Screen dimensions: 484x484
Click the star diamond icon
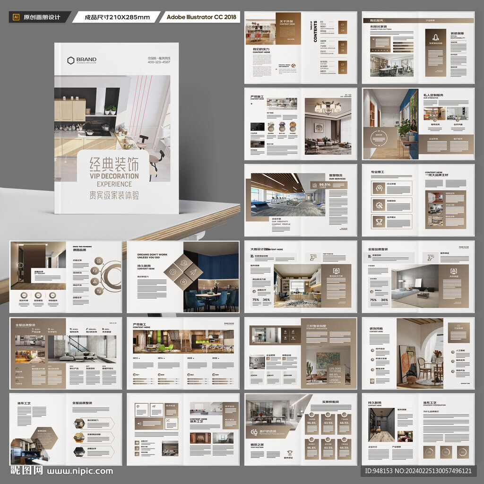click(183, 282)
